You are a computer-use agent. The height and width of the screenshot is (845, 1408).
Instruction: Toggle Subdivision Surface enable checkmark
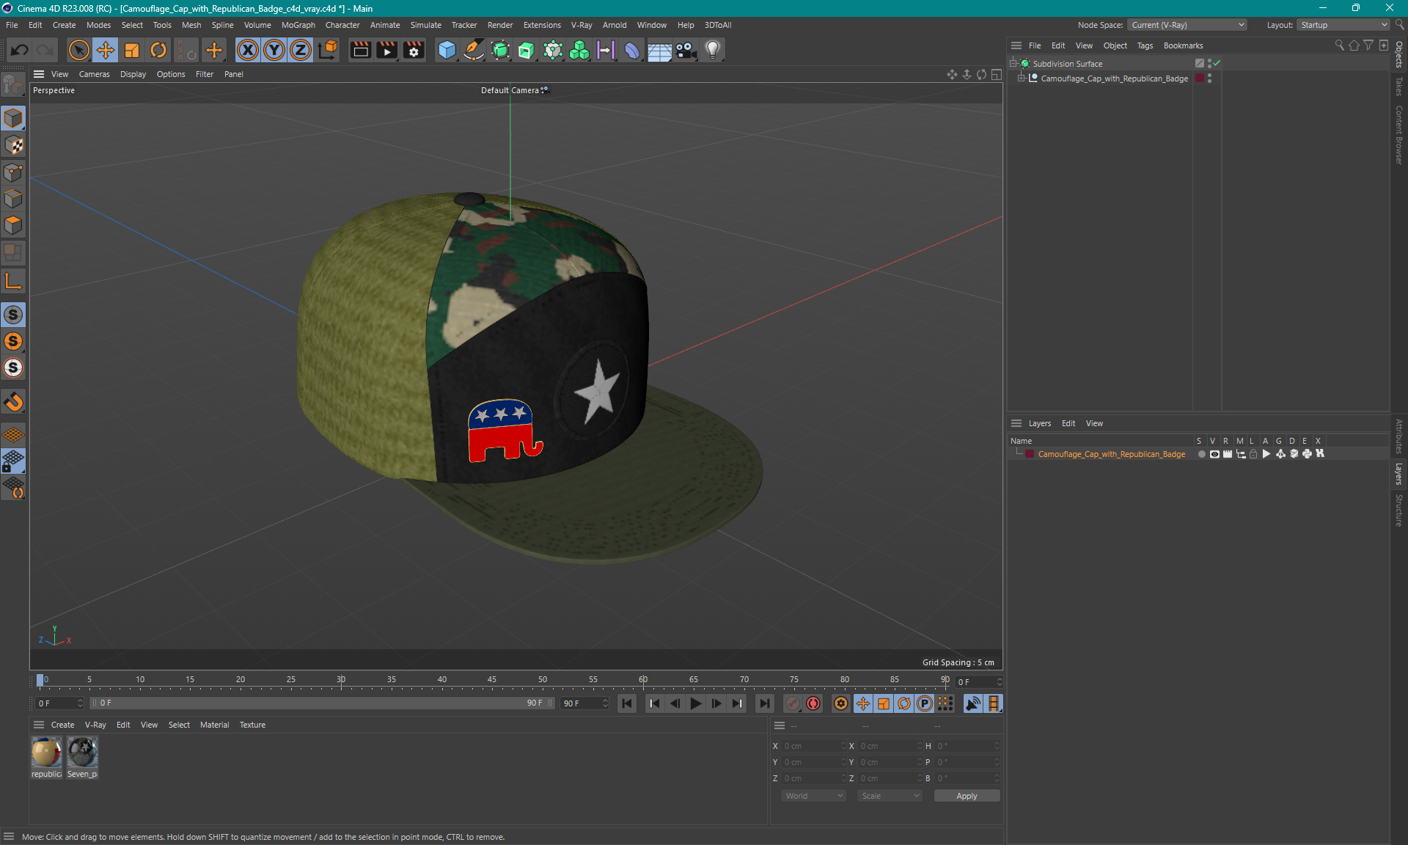pos(1217,64)
